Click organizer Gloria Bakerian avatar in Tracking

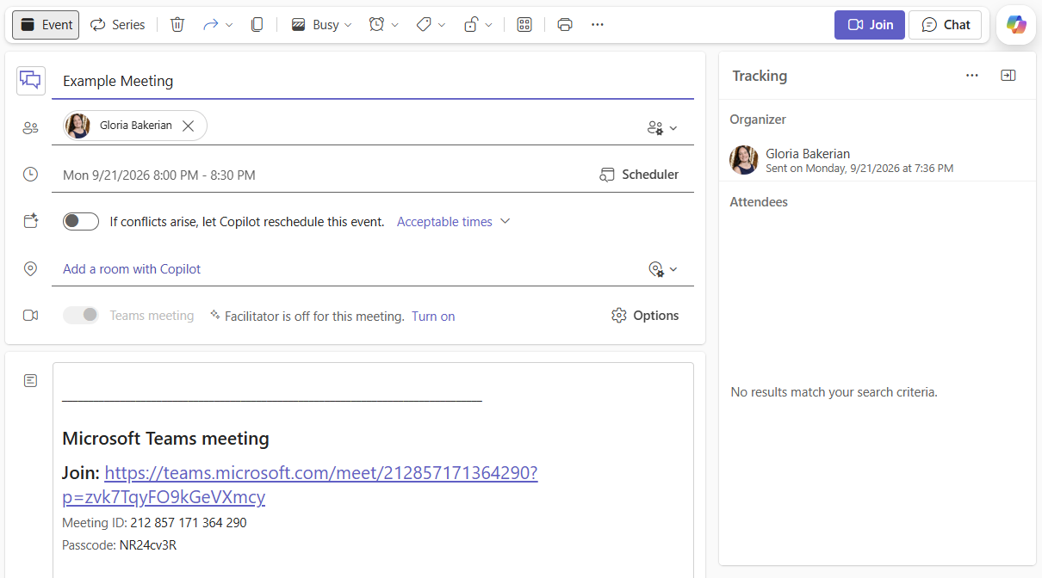tap(744, 160)
